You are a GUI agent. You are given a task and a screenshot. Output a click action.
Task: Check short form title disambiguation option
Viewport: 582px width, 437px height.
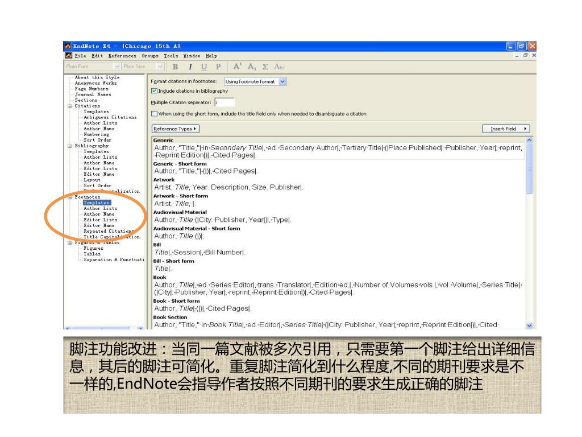pyautogui.click(x=154, y=114)
